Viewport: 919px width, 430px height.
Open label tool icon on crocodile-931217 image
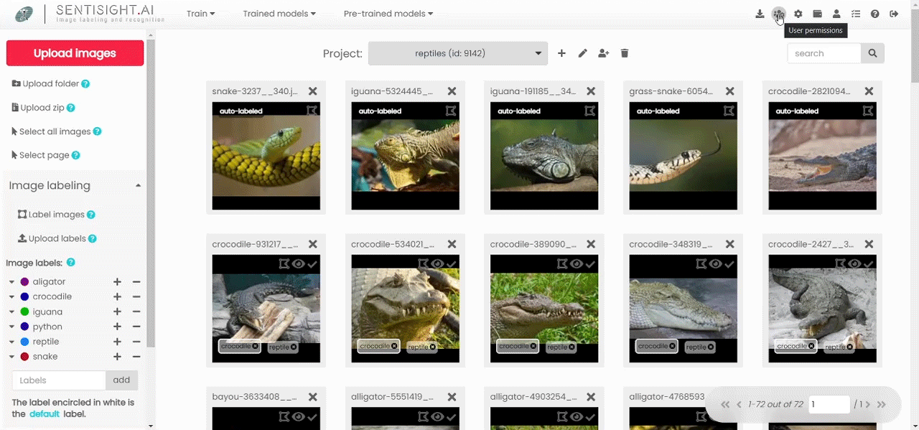284,264
